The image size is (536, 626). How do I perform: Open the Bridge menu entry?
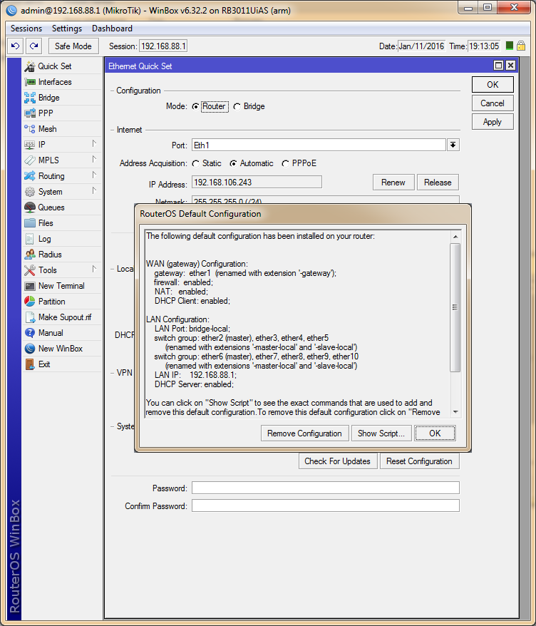(48, 98)
